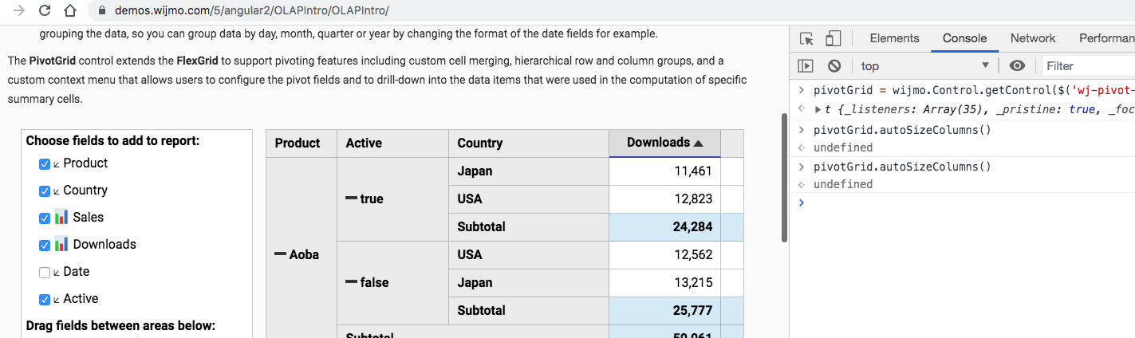Viewport: 1135px width, 338px height.
Task: Click the Sales chart icon
Action: 61,217
